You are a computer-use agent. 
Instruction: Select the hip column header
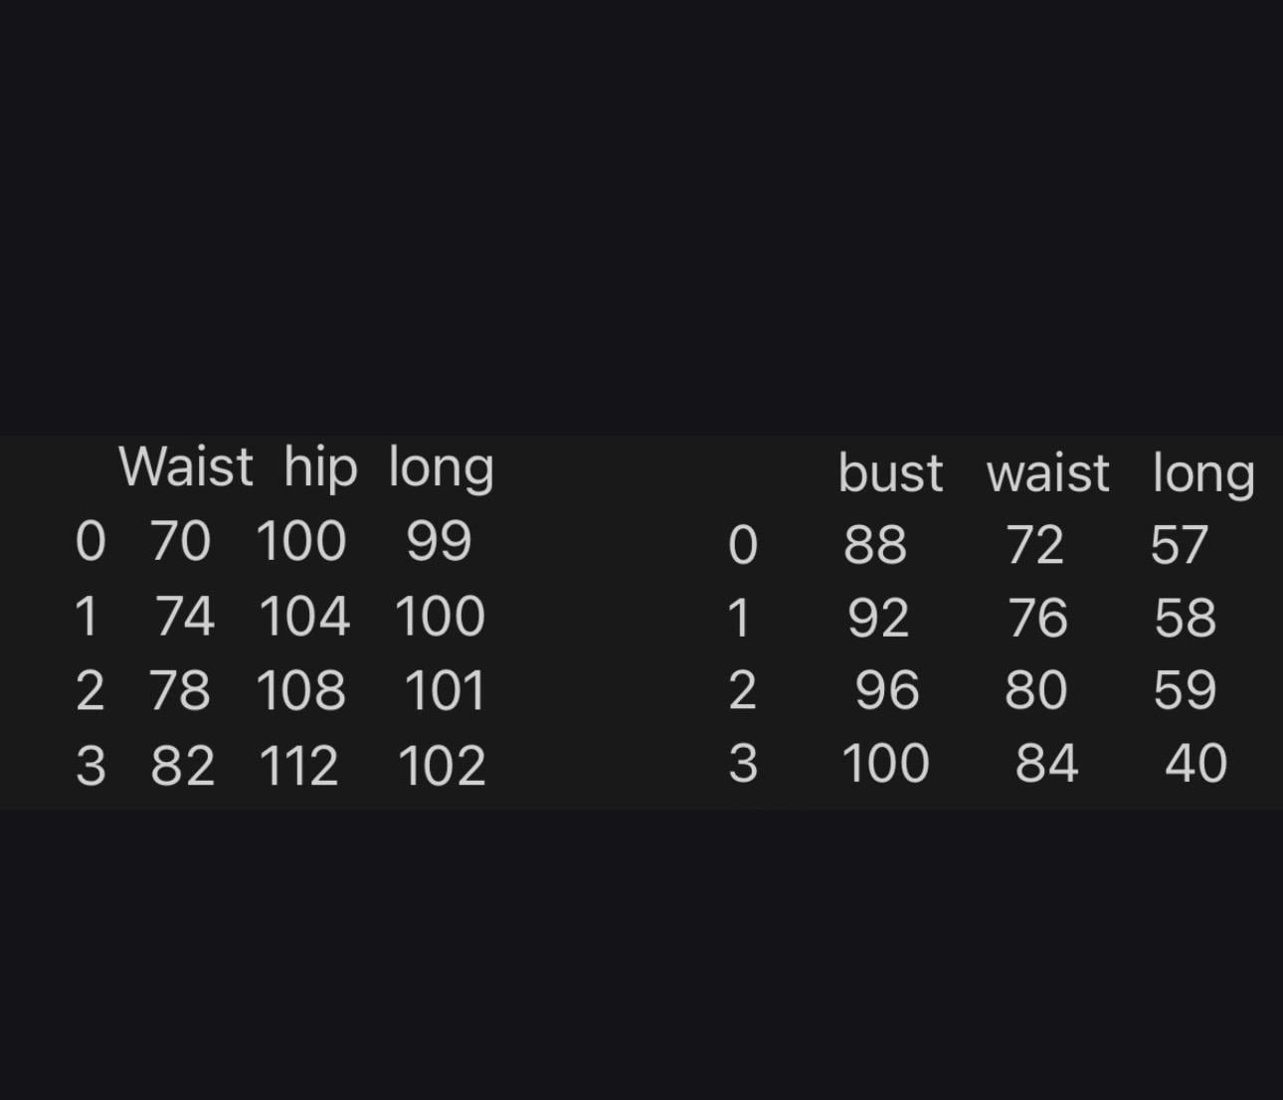click(320, 467)
